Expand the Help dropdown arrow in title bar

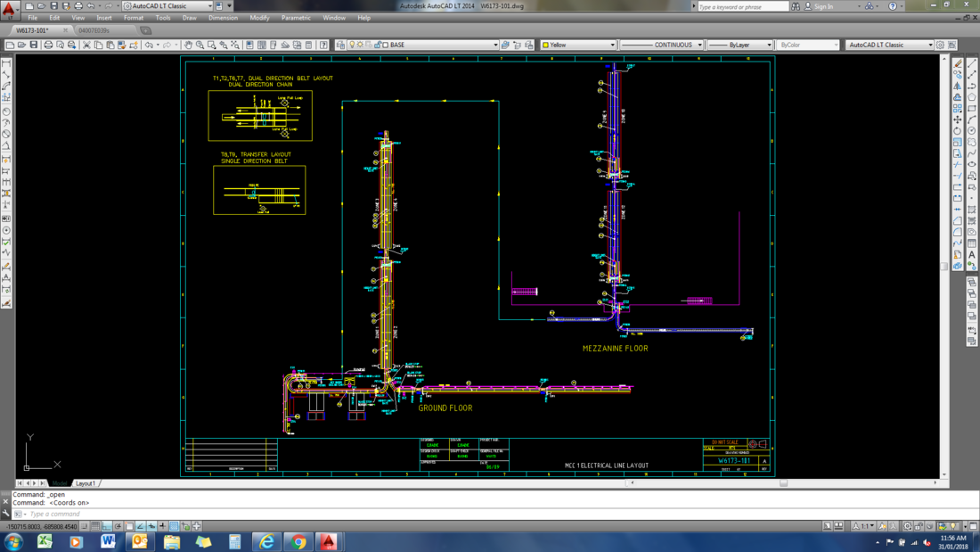902,6
